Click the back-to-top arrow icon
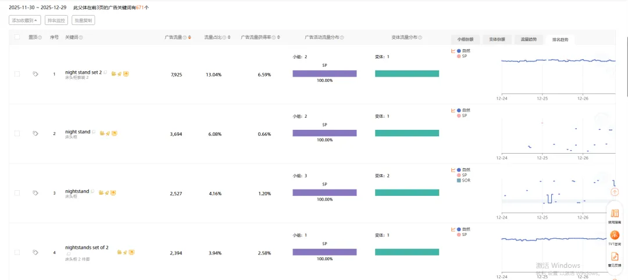This screenshot has width=628, height=280. 615,191
